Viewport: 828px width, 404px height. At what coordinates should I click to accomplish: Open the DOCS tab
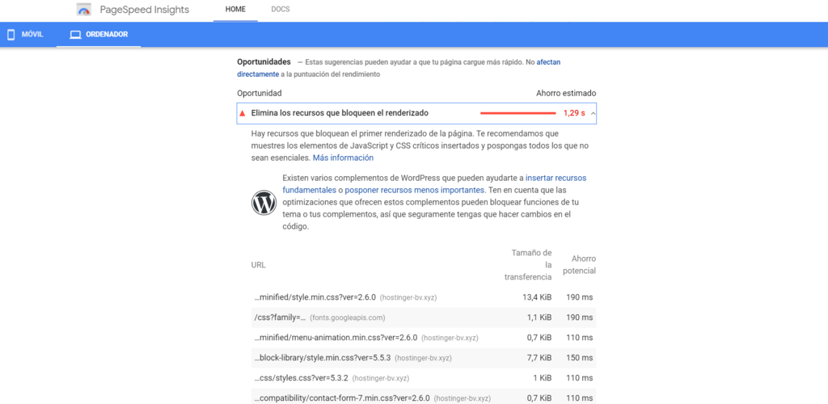tap(281, 10)
